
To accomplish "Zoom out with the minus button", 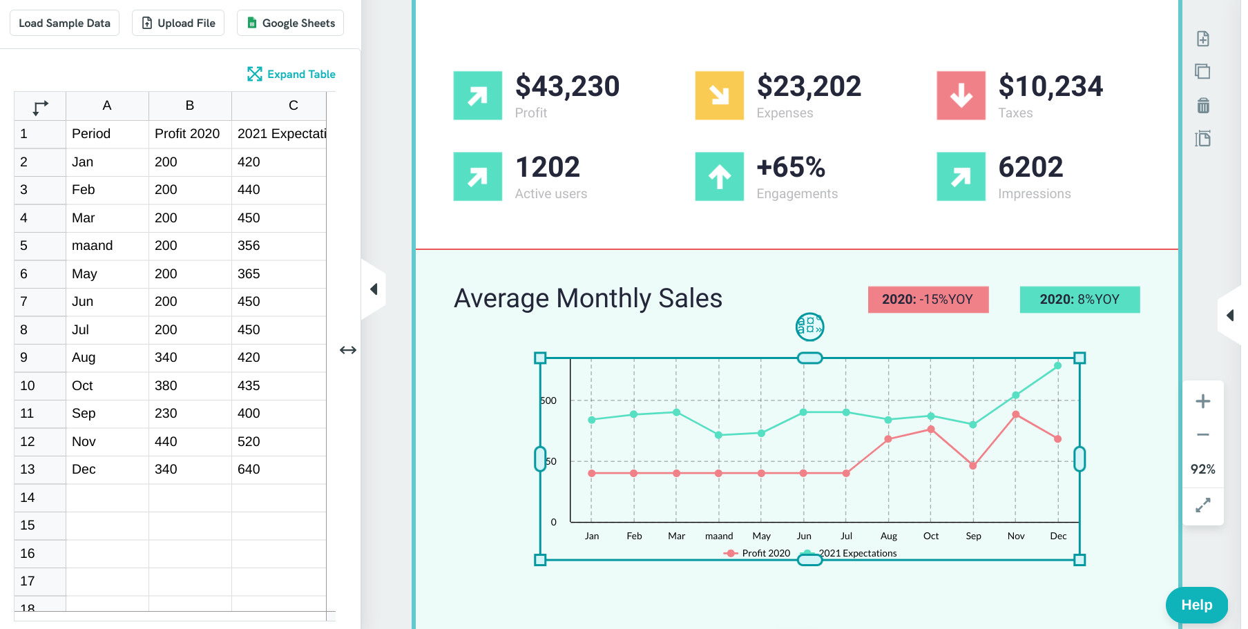I will 1202,435.
